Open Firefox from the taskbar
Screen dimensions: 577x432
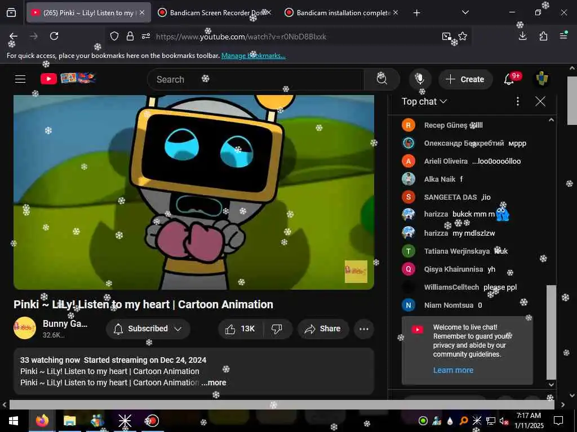(x=42, y=421)
